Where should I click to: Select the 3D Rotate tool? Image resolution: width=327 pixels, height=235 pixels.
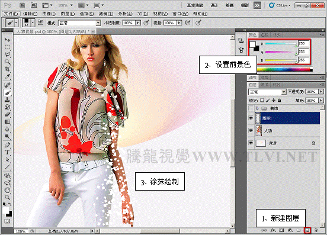7,175
